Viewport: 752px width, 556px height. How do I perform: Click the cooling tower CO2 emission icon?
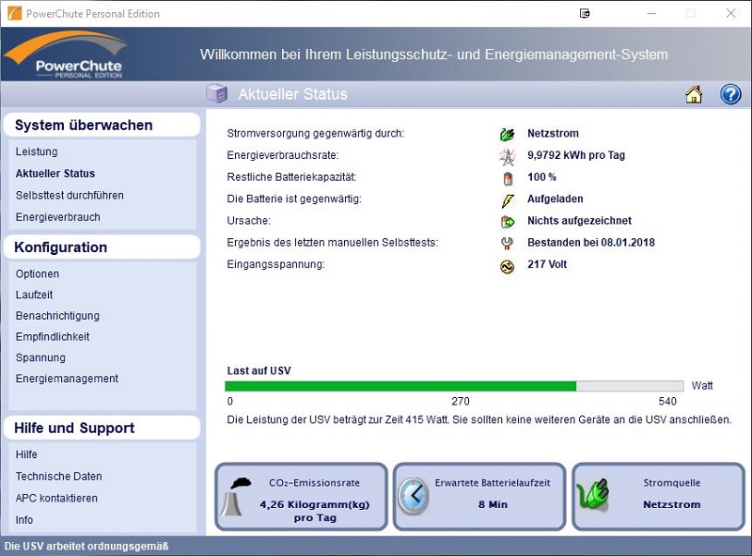(x=236, y=497)
